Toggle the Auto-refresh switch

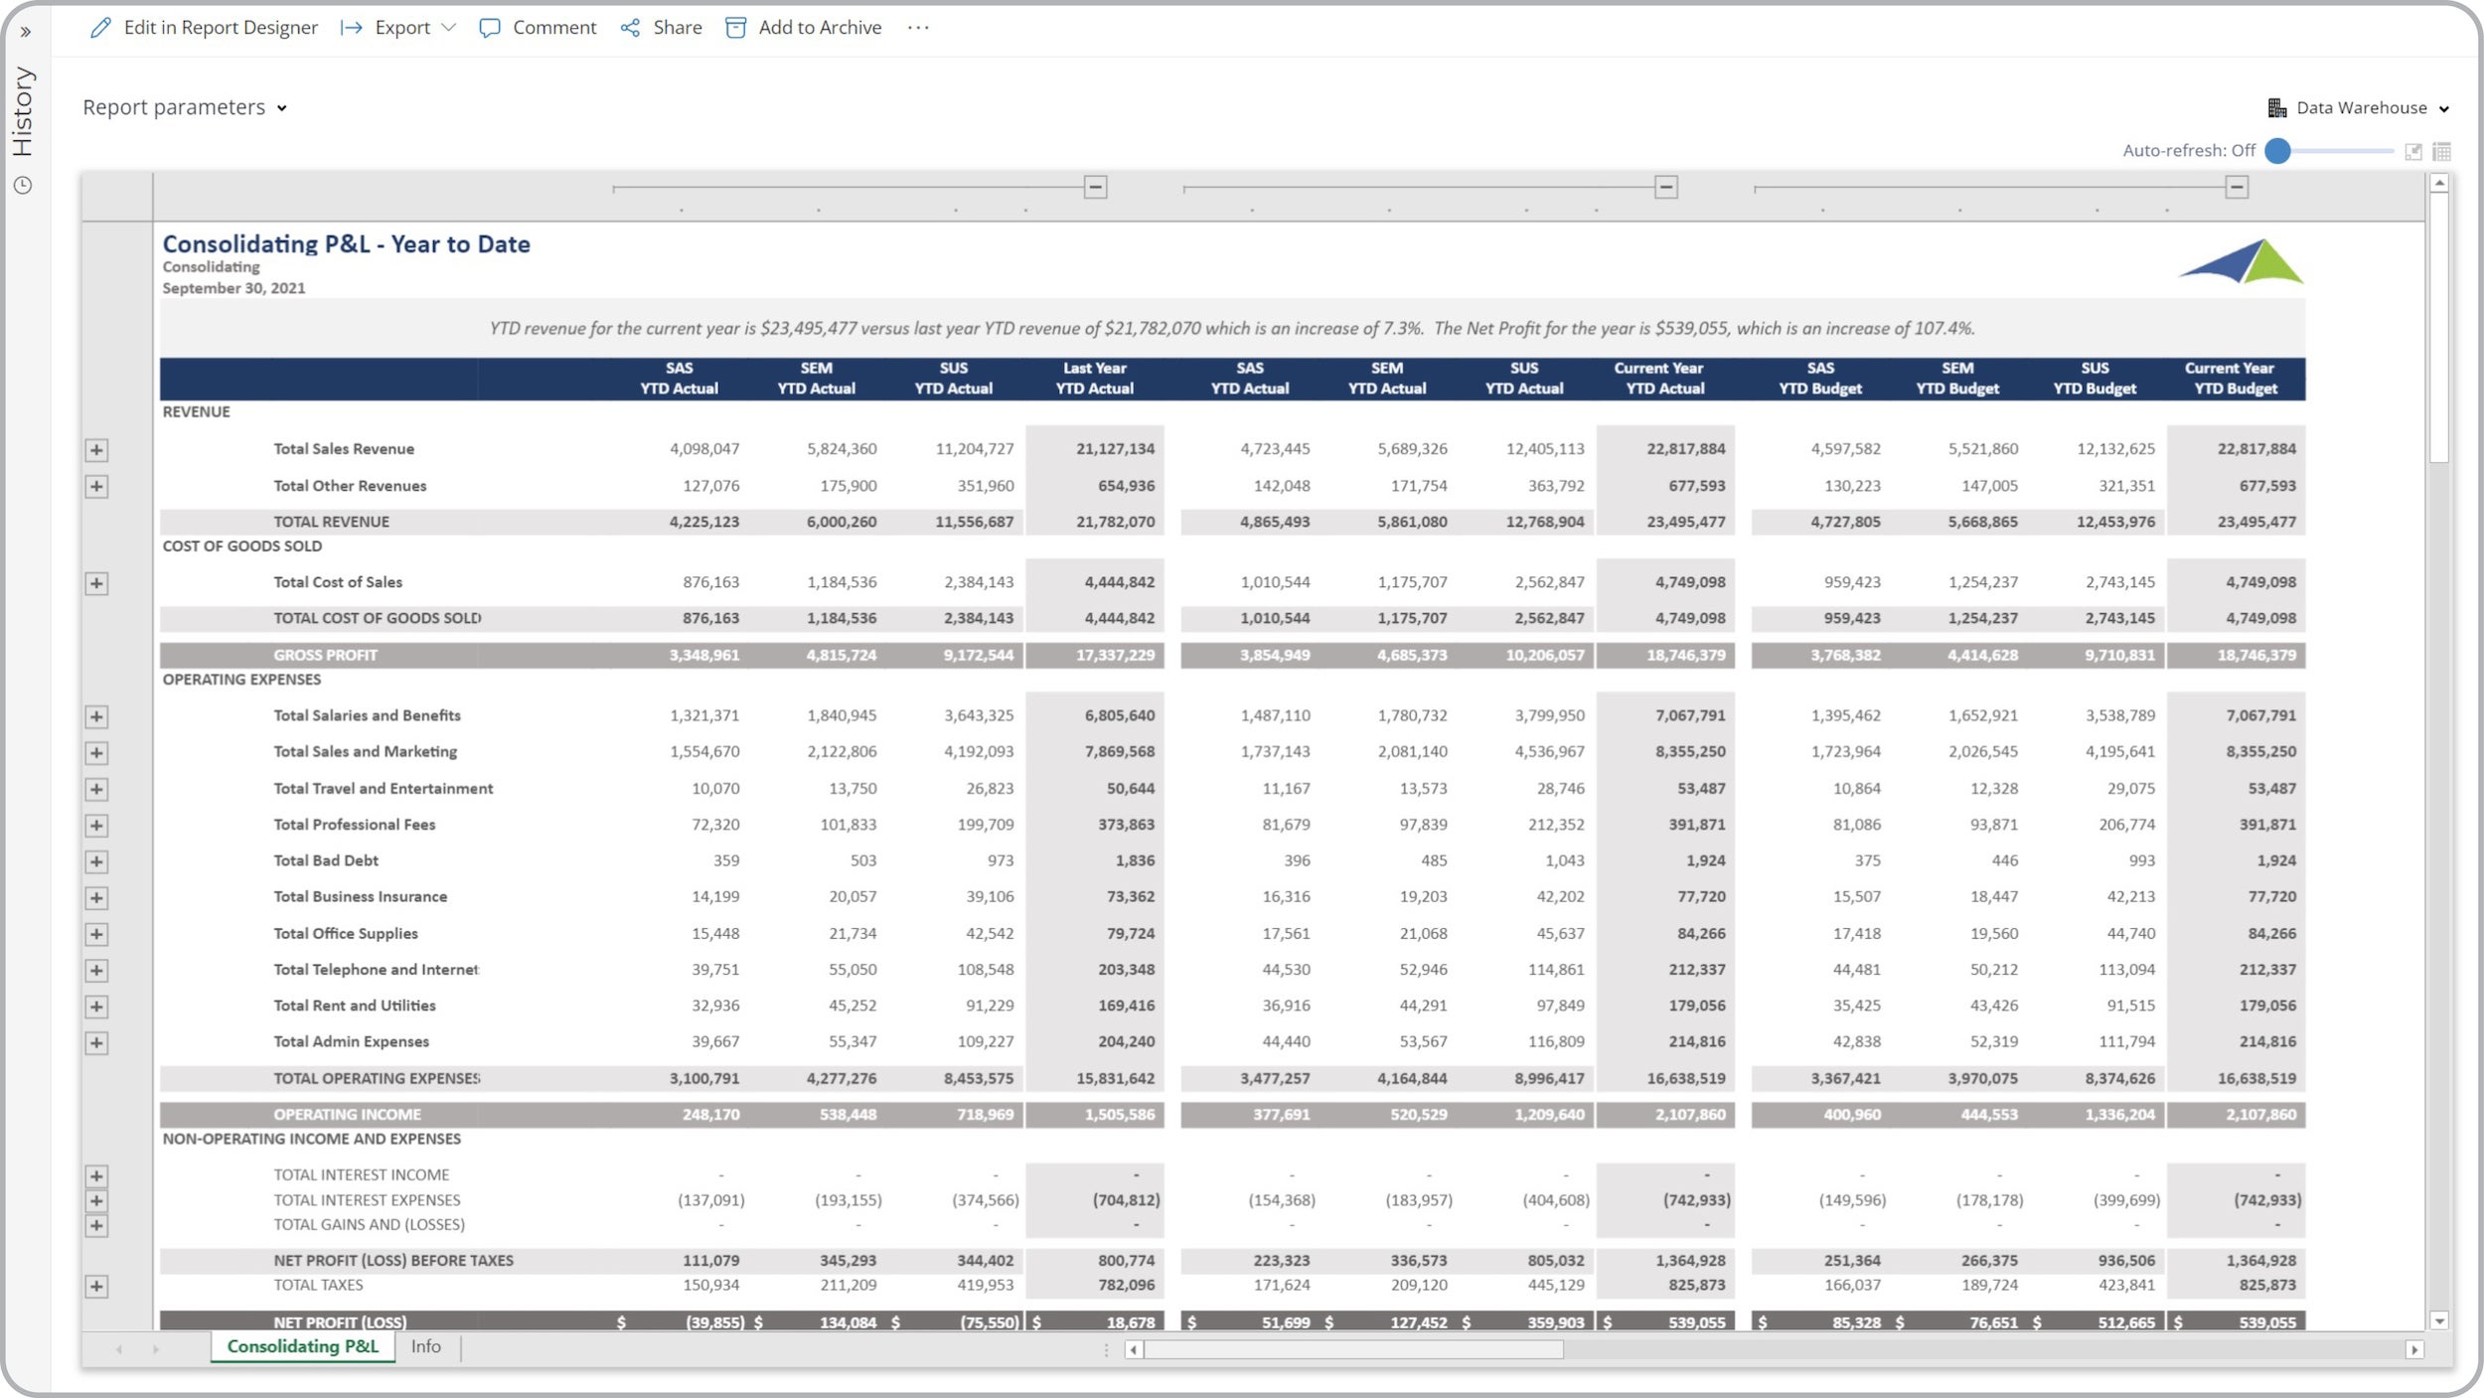click(2277, 151)
